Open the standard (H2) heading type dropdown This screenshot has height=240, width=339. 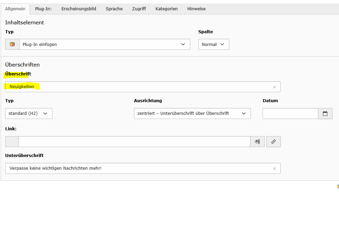coord(29,113)
